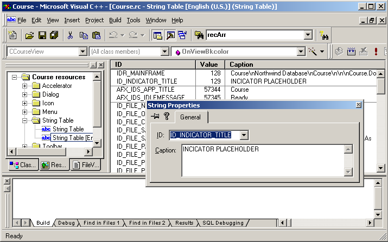
Task: Open the Build menu
Action: pos(115,20)
